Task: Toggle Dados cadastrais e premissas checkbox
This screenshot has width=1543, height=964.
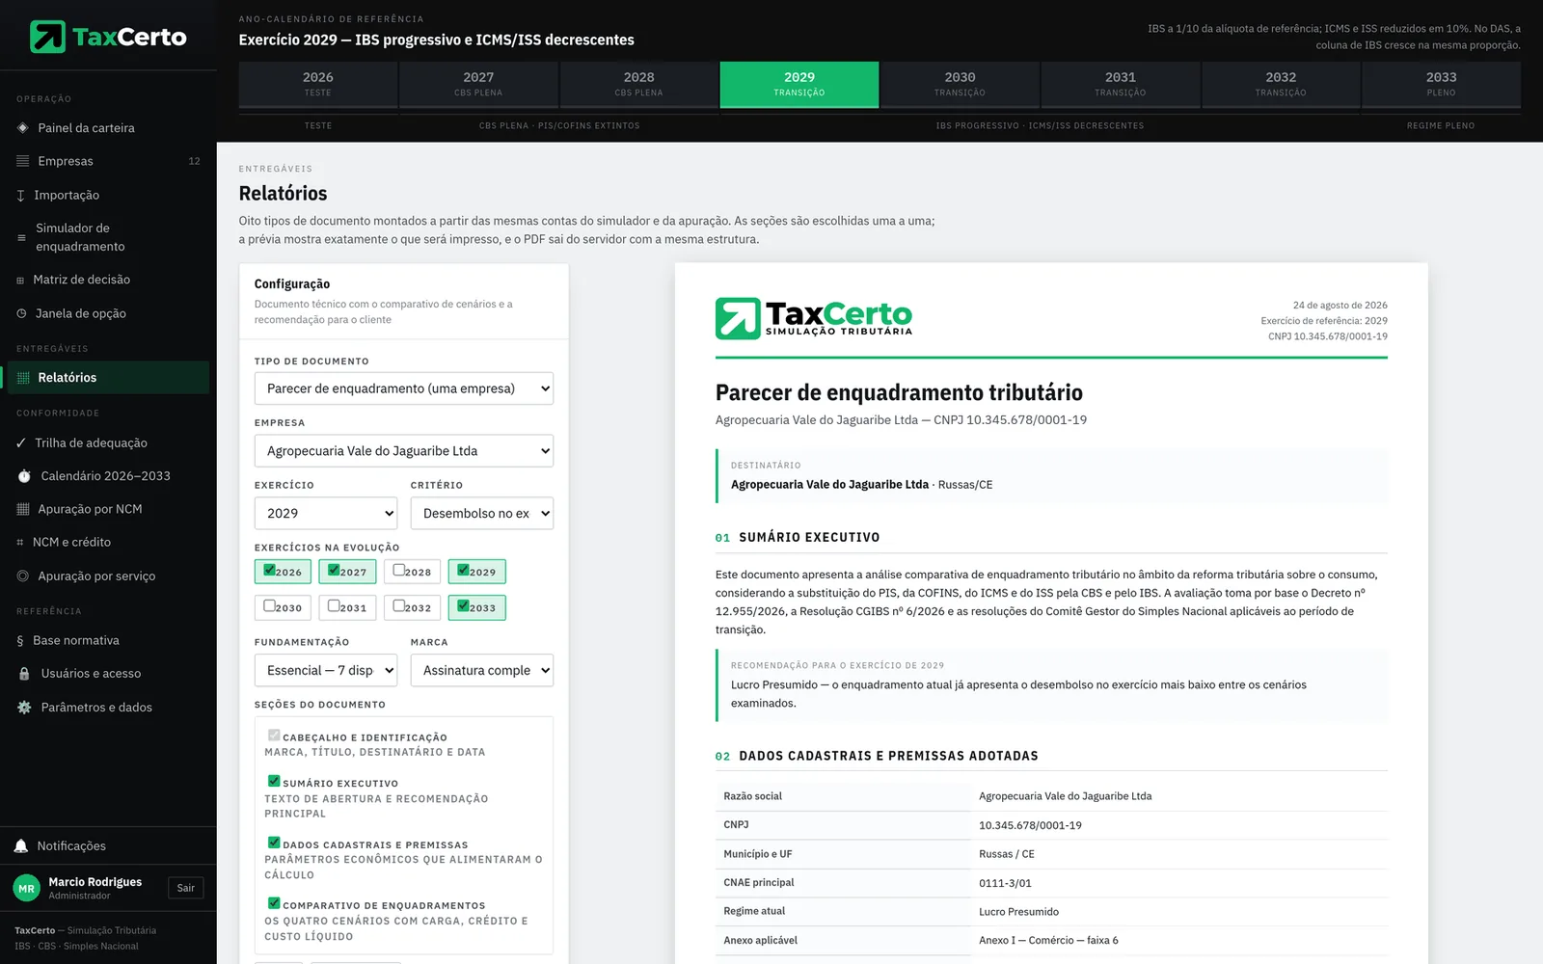Action: point(274,843)
